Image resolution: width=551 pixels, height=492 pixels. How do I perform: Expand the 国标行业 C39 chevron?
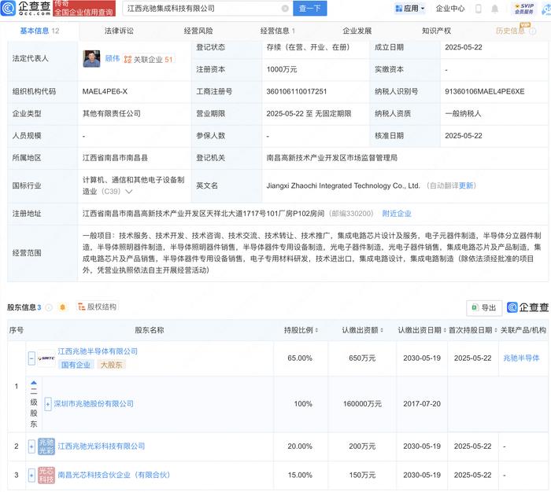(x=128, y=192)
